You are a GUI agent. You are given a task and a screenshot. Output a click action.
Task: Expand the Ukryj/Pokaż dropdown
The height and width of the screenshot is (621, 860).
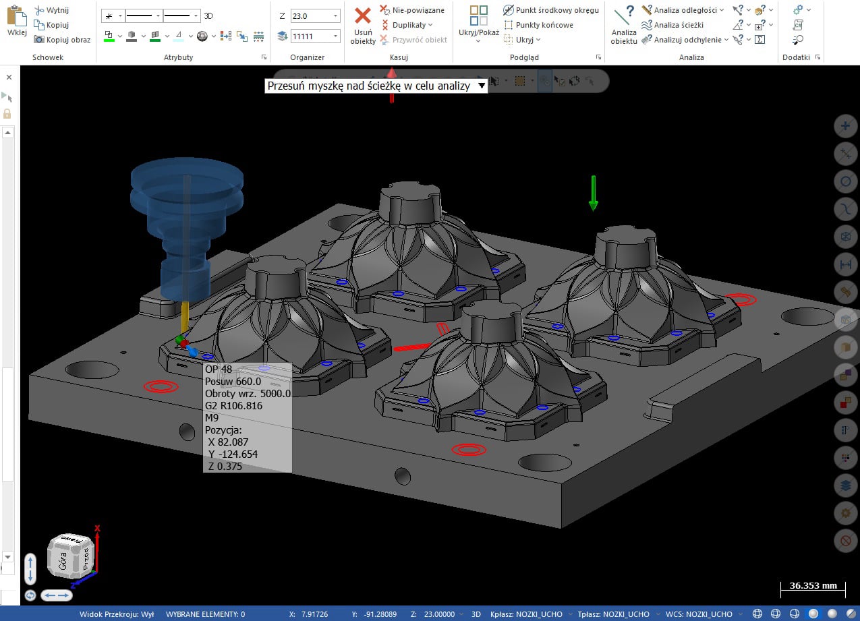click(478, 41)
